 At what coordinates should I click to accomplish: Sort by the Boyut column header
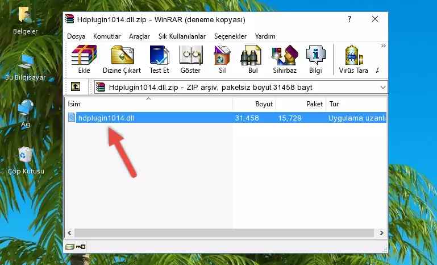pos(254,104)
